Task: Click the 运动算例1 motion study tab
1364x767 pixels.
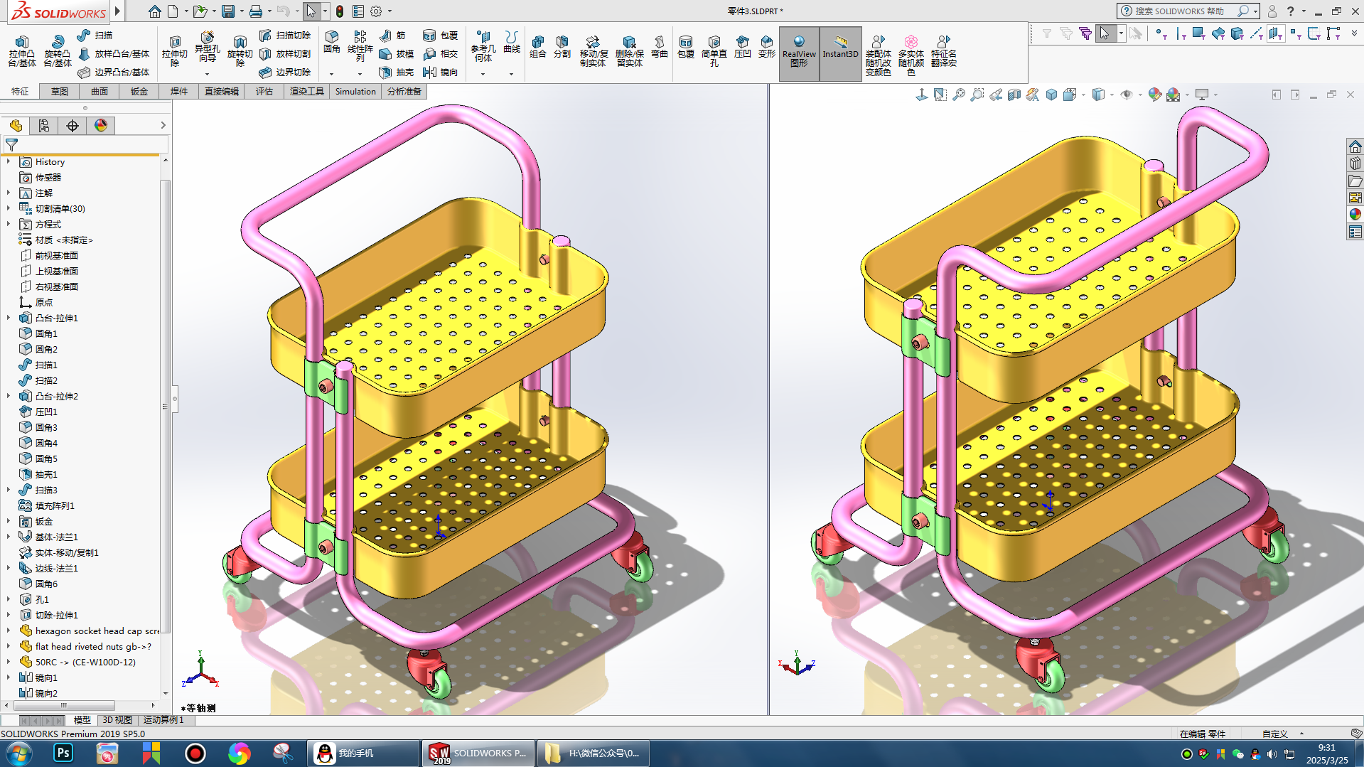Action: click(x=163, y=720)
